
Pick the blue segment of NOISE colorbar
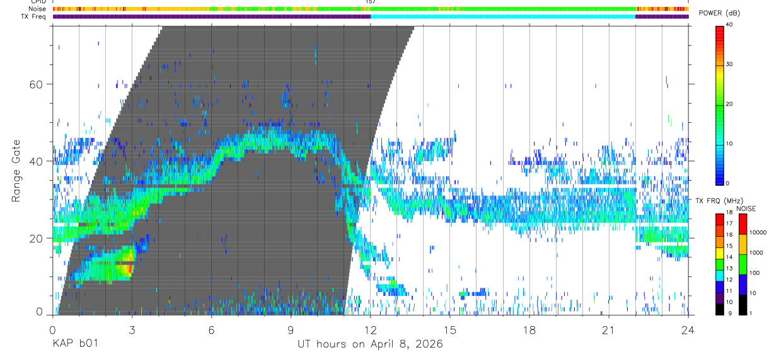(x=742, y=284)
